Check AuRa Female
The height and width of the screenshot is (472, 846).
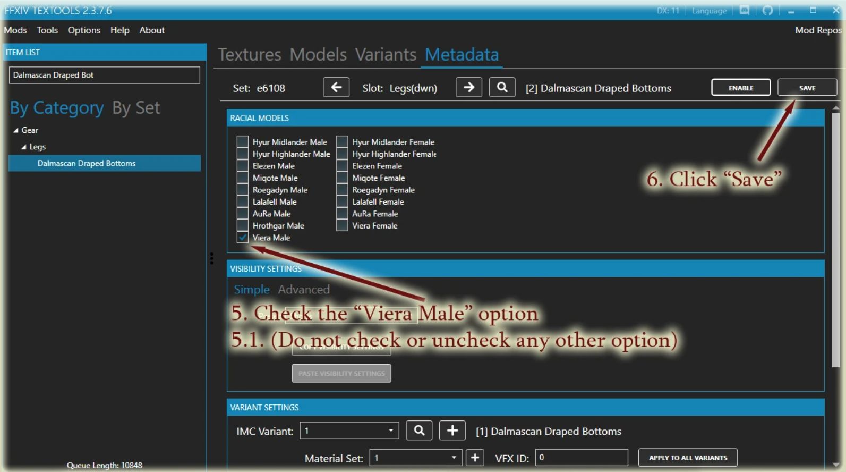[x=342, y=214]
